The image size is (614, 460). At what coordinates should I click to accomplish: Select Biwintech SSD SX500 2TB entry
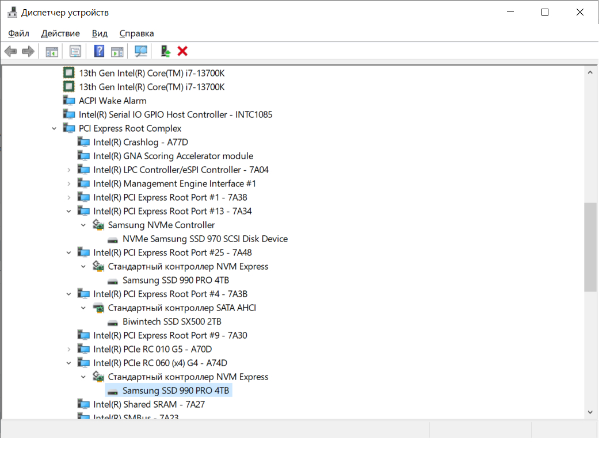point(172,322)
